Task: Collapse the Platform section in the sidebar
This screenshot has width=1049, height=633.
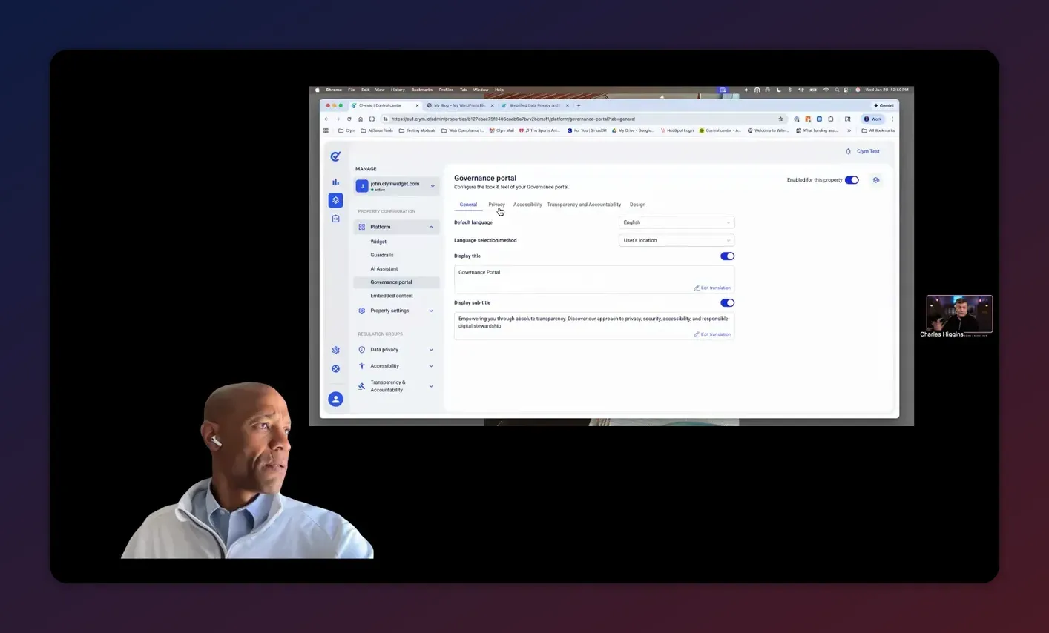Action: (x=431, y=226)
